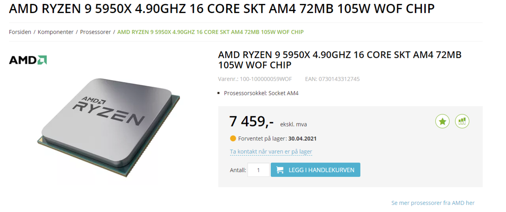The height and width of the screenshot is (212, 506).
Task: Open 'Se mer prosessorer fra AMD her' link
Action: point(433,203)
